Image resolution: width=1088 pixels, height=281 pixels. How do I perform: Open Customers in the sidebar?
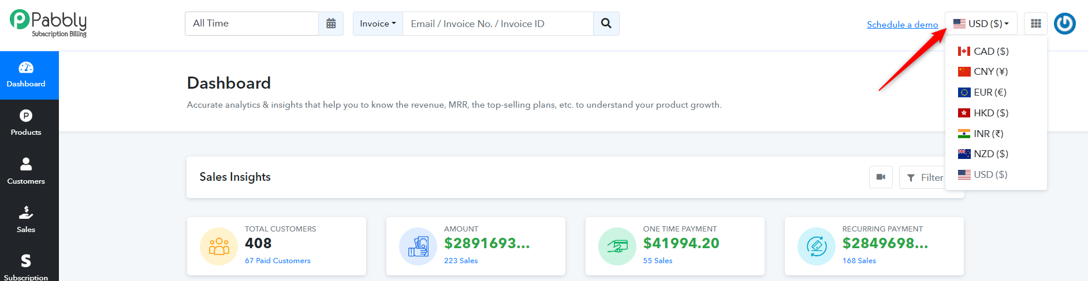[x=26, y=172]
